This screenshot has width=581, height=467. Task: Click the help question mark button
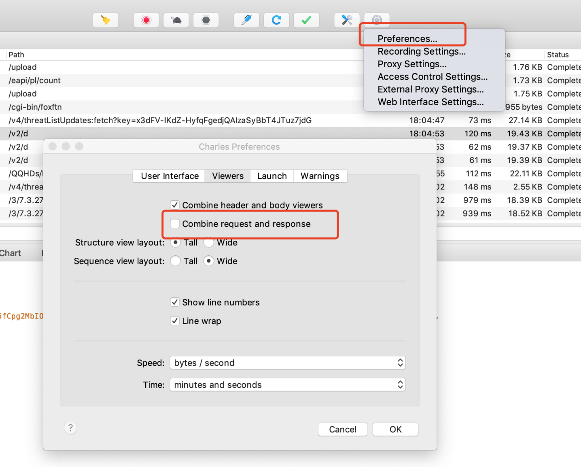point(70,428)
